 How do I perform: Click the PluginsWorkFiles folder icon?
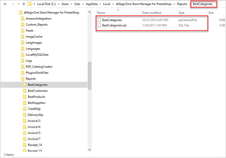click(x=23, y=73)
